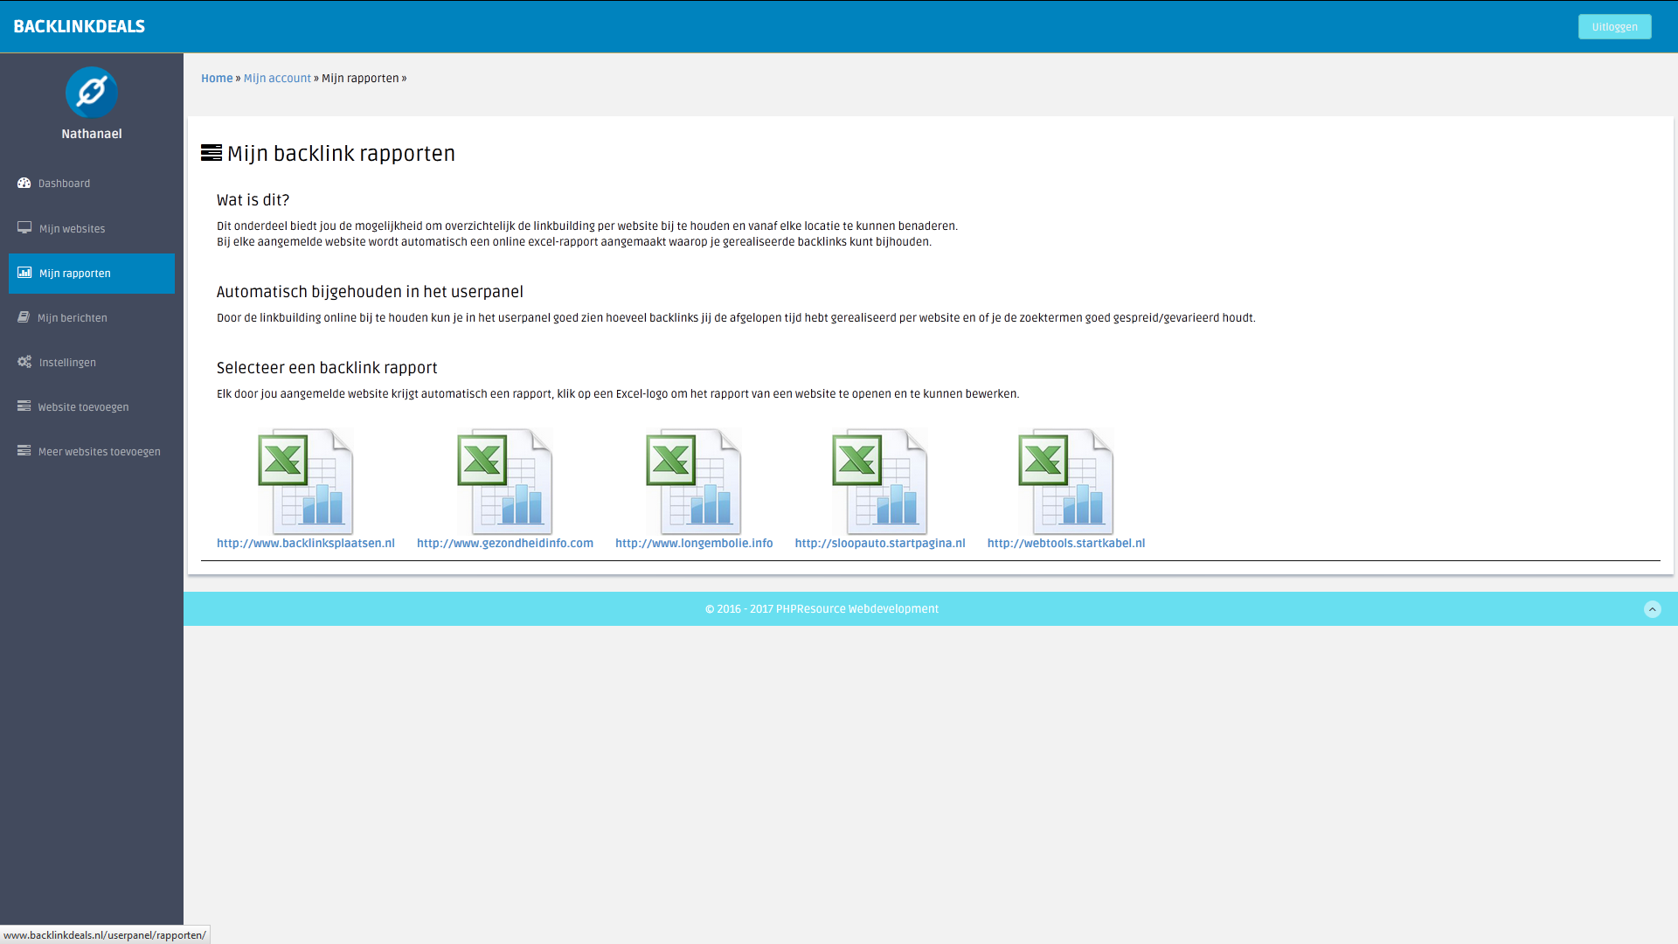
Task: Select Mijn rapporten menu item
Action: pyautogui.click(x=92, y=274)
